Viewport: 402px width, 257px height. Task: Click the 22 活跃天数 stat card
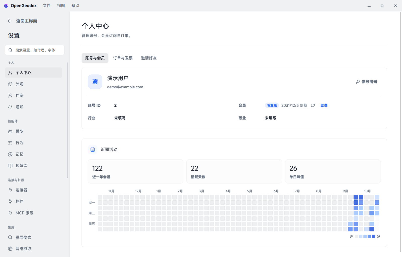click(x=234, y=171)
